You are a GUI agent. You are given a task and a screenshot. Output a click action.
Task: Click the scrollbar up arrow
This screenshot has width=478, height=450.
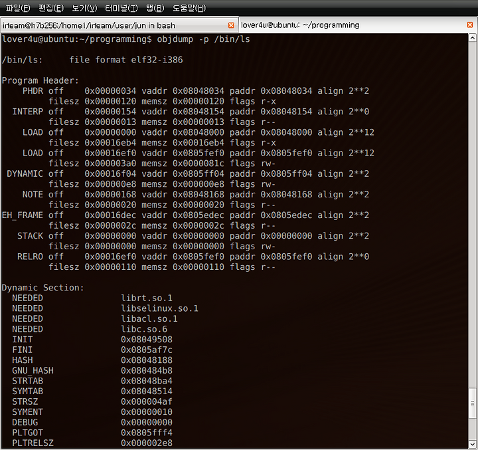tap(473, 38)
